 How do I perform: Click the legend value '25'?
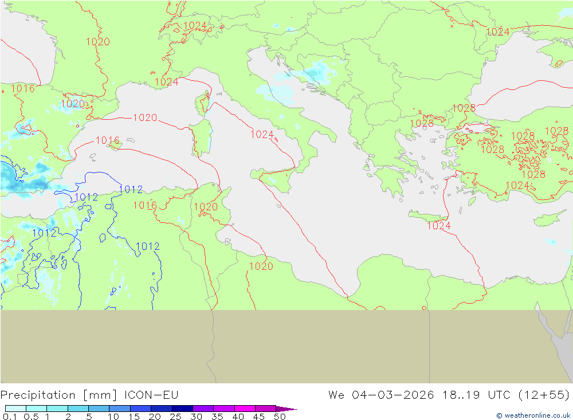pyautogui.click(x=175, y=417)
